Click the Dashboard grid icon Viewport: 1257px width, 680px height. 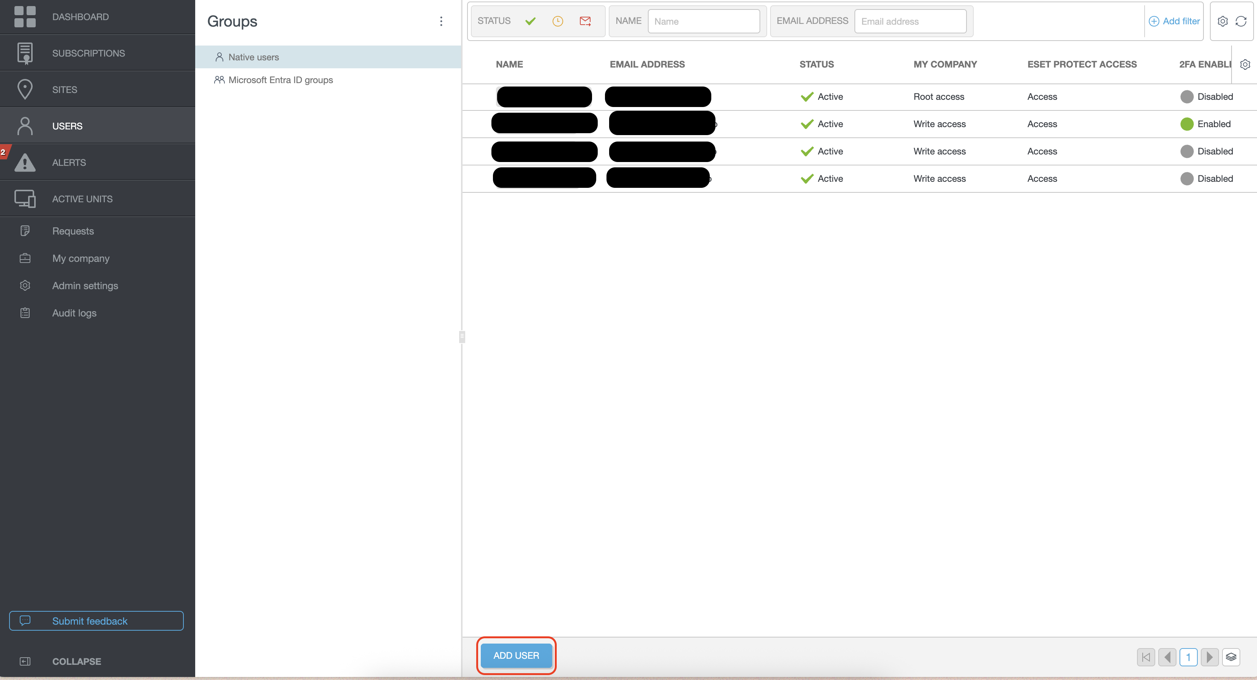coord(25,17)
